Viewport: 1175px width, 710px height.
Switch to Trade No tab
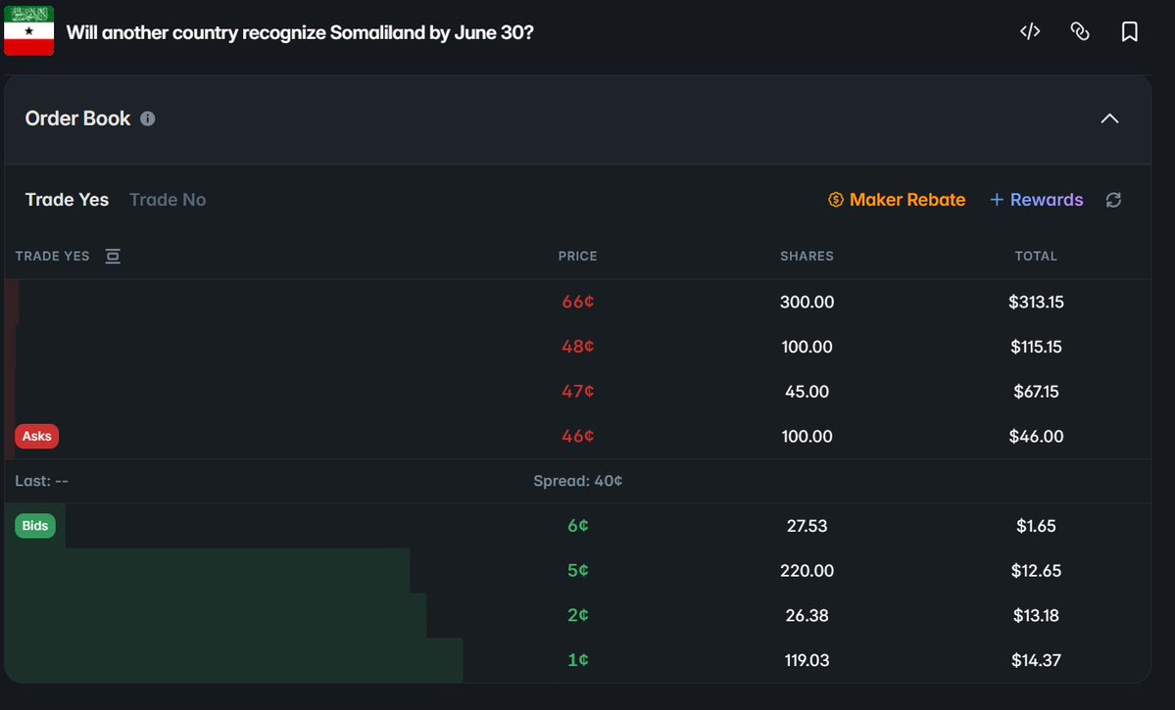click(168, 200)
